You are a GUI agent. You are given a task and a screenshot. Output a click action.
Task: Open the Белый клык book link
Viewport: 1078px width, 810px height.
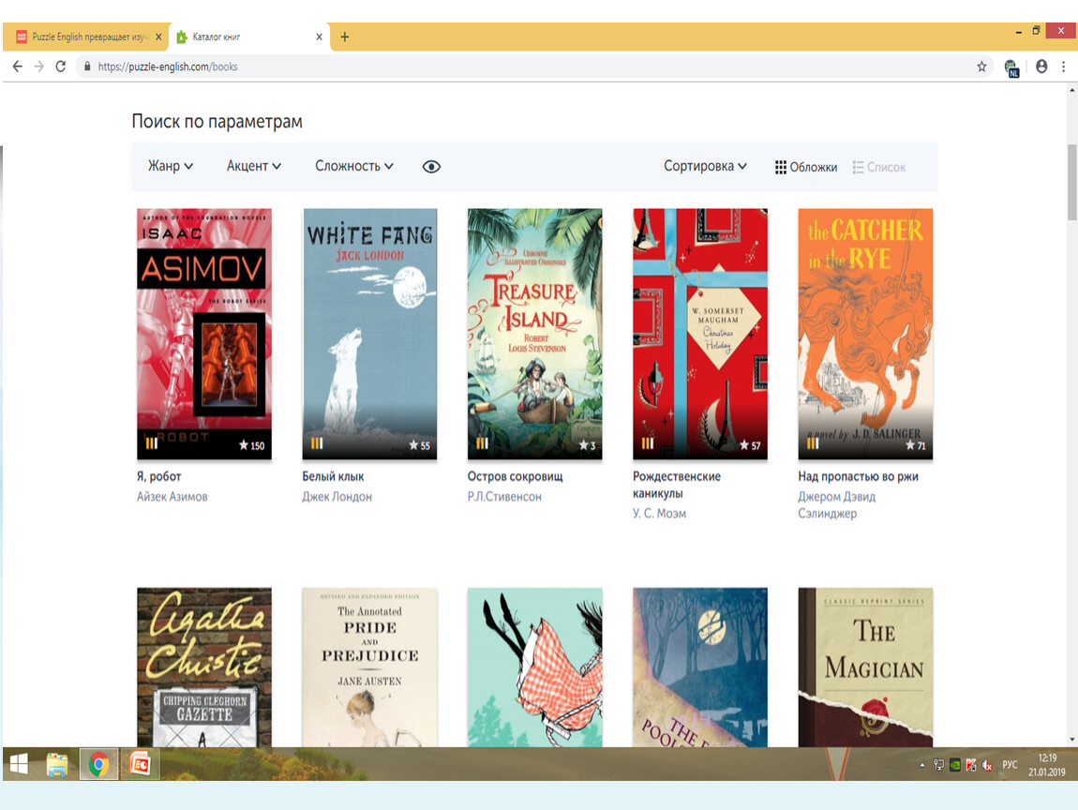[x=333, y=476]
